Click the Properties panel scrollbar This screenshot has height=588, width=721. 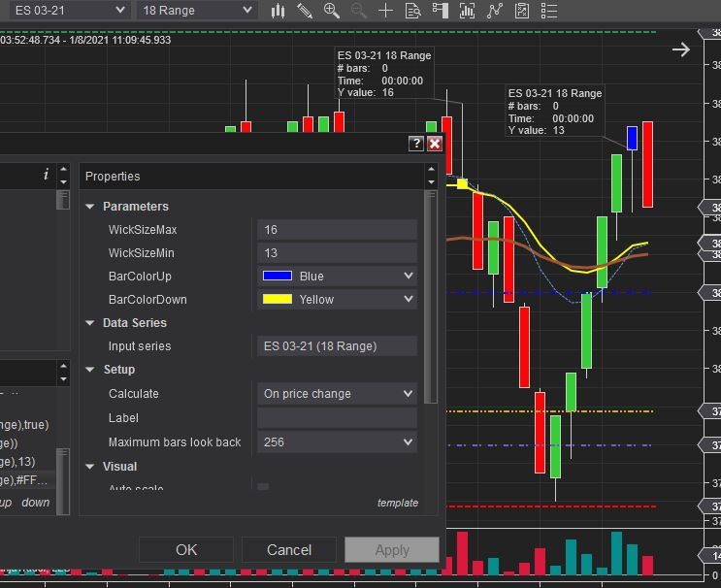431,298
